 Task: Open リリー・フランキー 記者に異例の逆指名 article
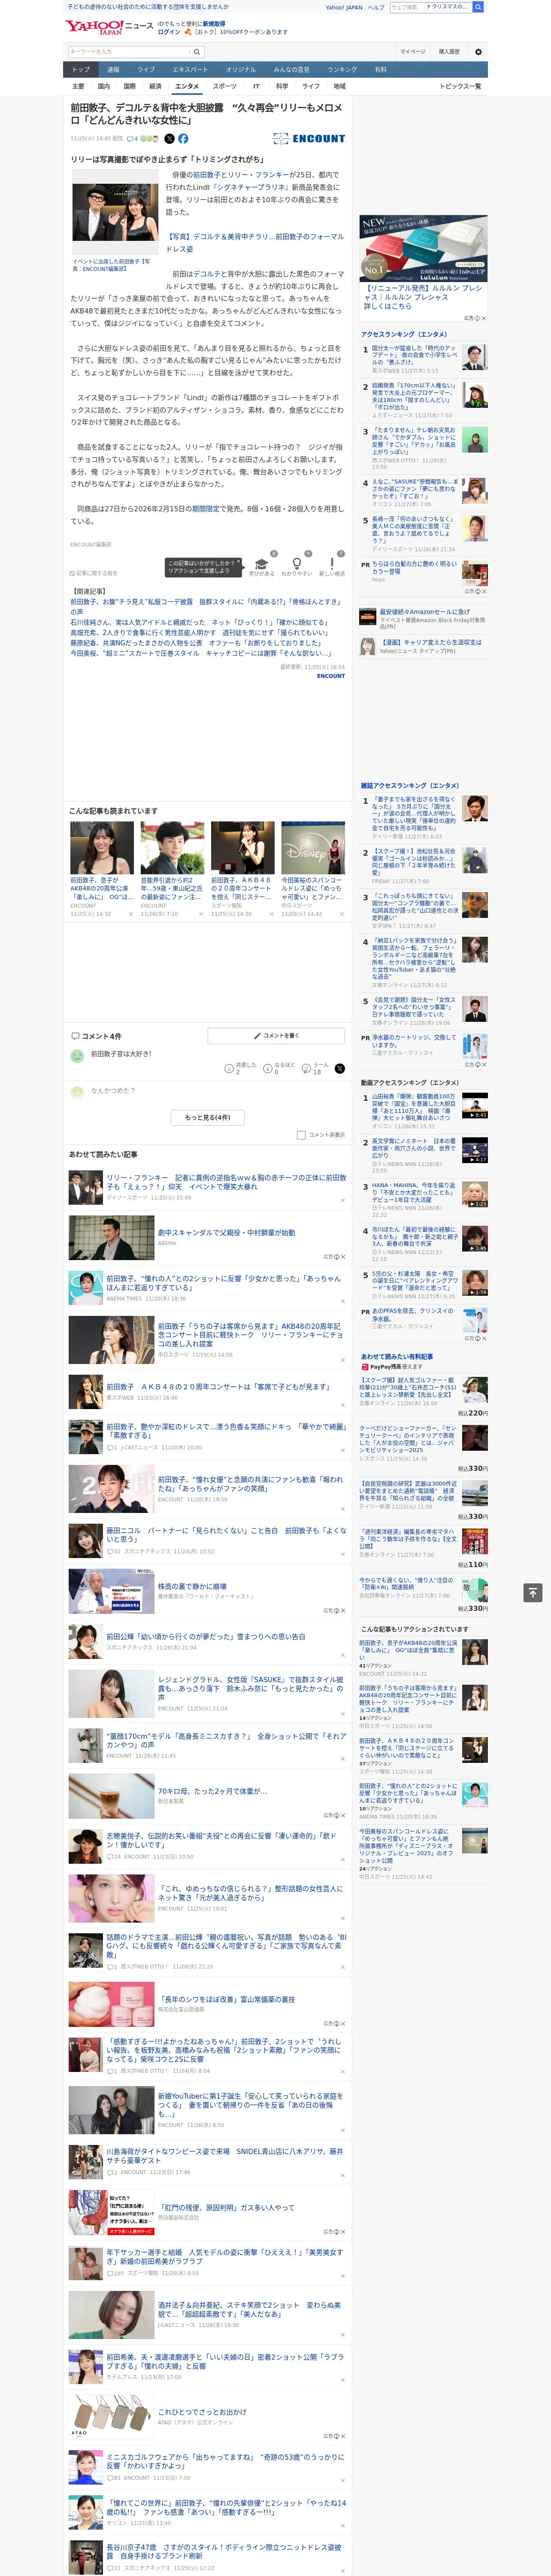click(x=227, y=1183)
